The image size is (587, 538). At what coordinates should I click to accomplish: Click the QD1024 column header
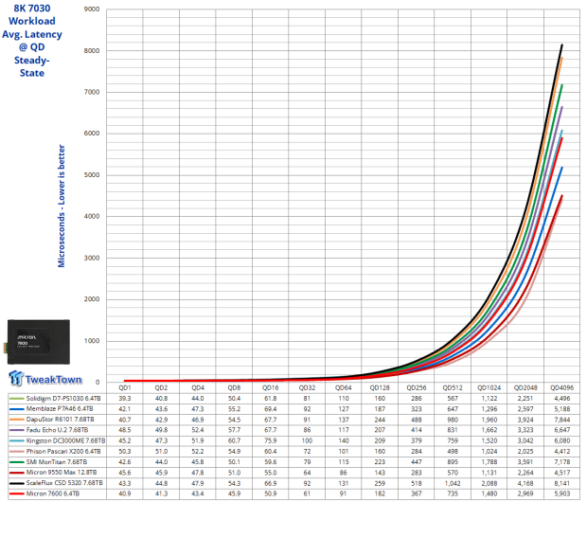point(489,387)
